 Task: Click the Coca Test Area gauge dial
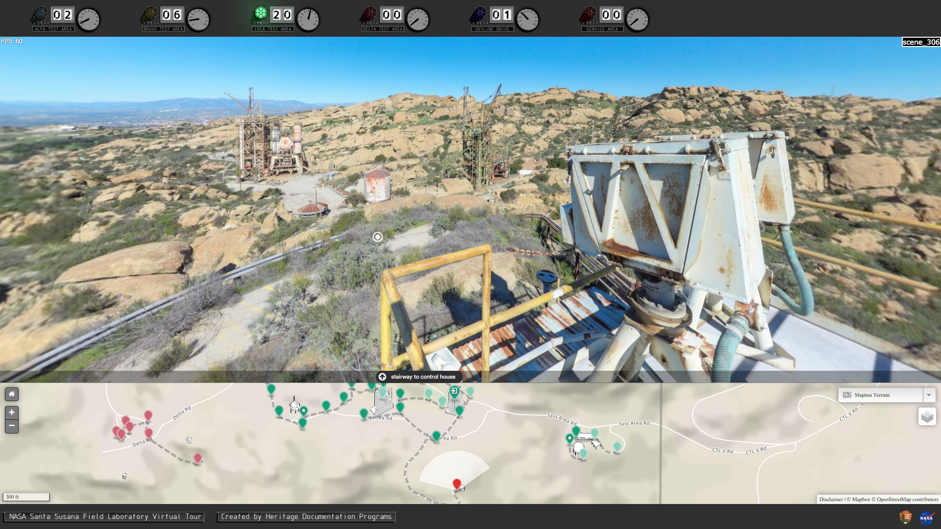click(x=308, y=20)
